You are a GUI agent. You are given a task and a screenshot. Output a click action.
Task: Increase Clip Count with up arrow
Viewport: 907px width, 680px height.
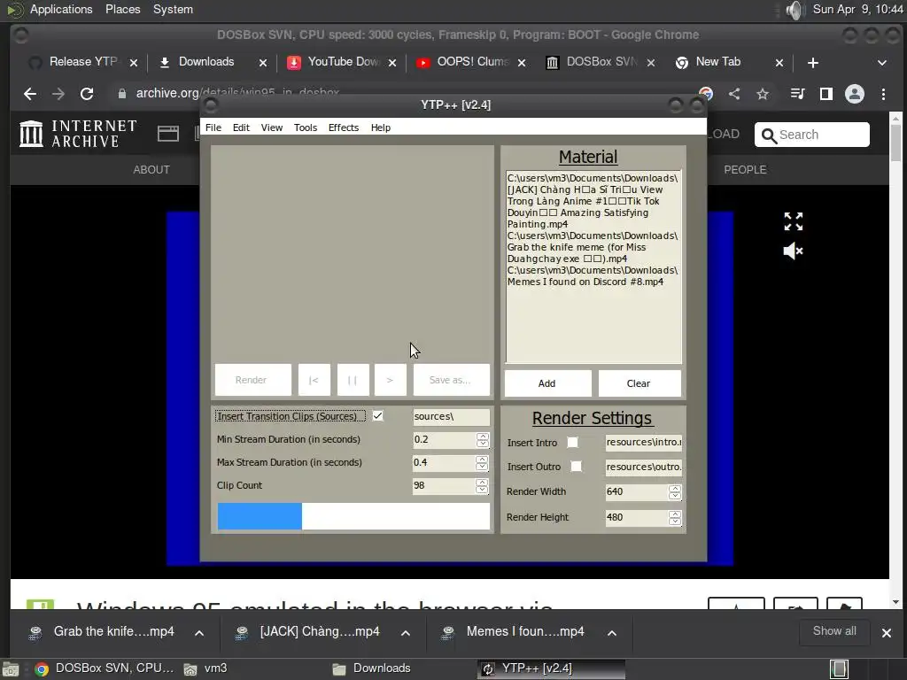[483, 482]
